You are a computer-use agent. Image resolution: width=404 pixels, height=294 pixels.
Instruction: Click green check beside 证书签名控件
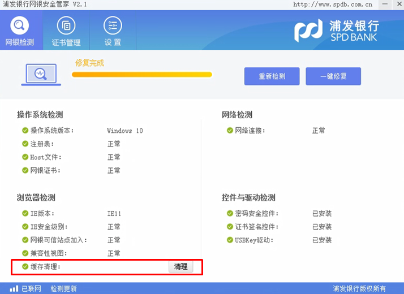tap(230, 227)
